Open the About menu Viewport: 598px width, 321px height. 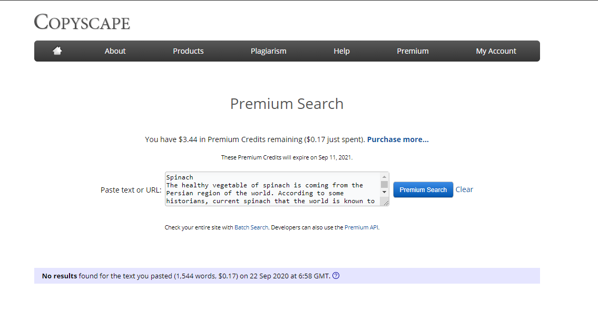115,51
